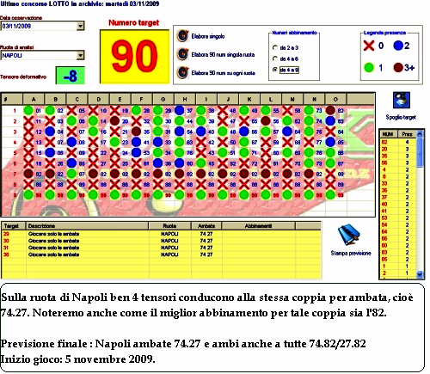
Task: Click the red X beside number 77
Action: pos(309,142)
